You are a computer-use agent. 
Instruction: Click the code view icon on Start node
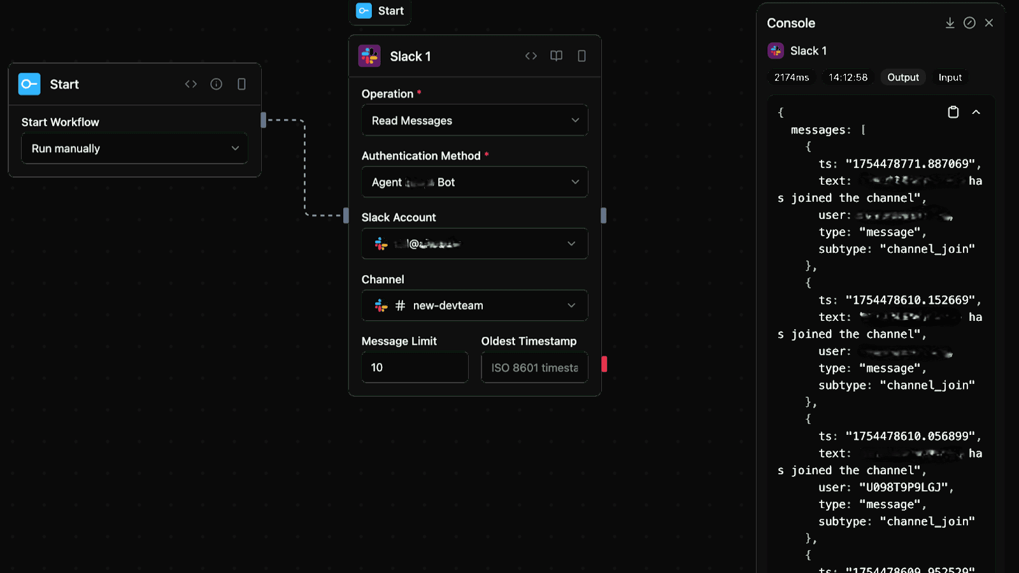[190, 84]
